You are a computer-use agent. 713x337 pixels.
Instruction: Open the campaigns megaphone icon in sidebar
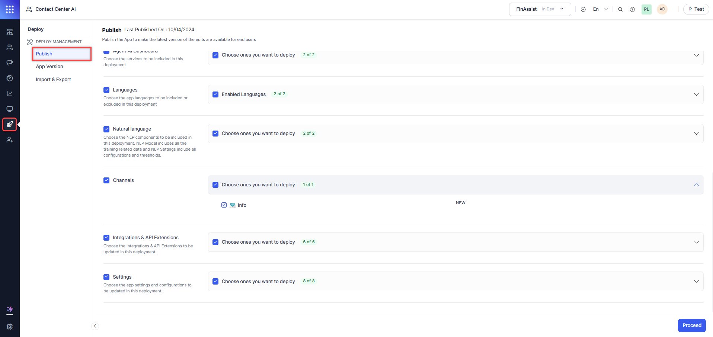[10, 62]
